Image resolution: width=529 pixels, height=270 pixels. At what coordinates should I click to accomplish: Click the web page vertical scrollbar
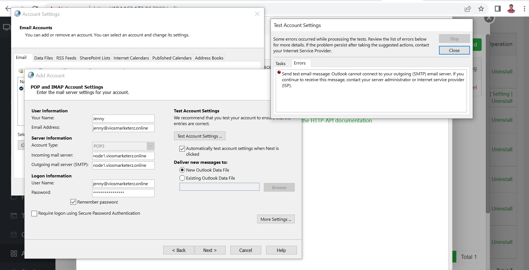(x=488, y=124)
